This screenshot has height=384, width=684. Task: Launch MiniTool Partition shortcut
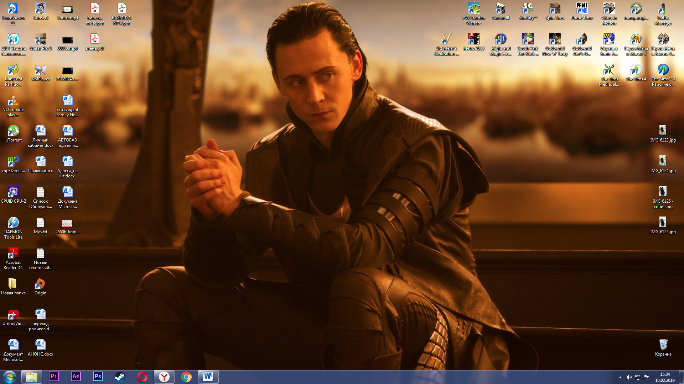point(13,75)
